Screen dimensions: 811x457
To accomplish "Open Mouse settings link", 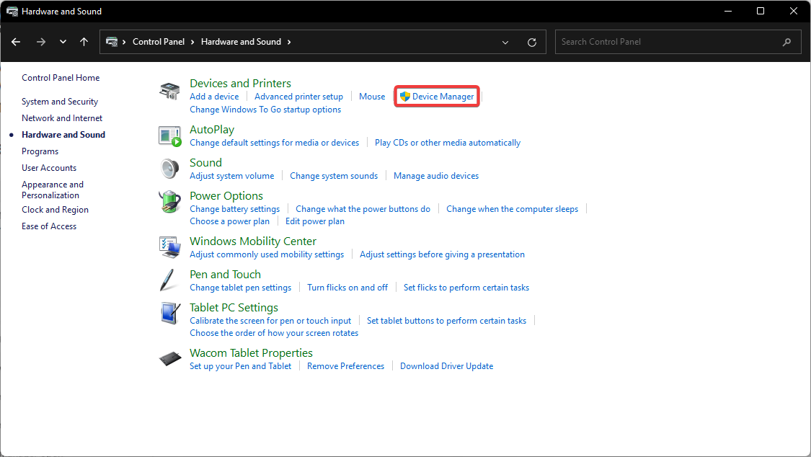I will coord(372,97).
